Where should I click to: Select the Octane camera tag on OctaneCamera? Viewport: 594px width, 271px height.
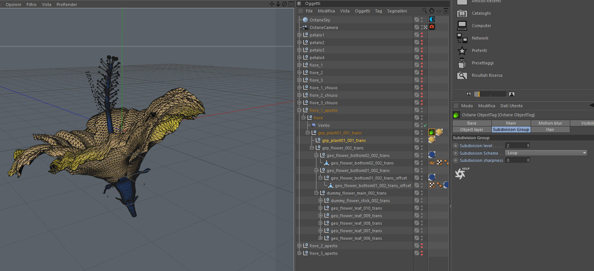coord(432,27)
